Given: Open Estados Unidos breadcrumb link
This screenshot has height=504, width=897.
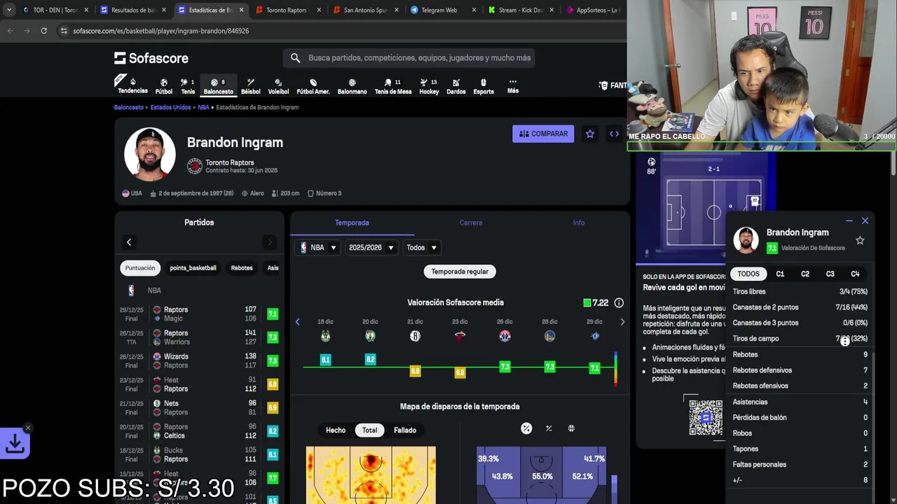Looking at the screenshot, I should click(170, 107).
